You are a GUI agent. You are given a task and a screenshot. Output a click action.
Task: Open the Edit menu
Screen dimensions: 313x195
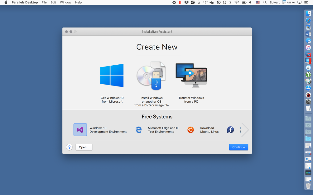pos(53,2)
